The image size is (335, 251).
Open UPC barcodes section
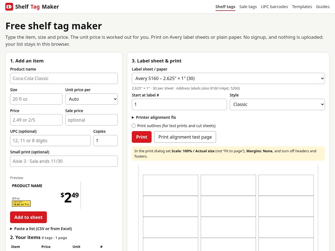274,7
